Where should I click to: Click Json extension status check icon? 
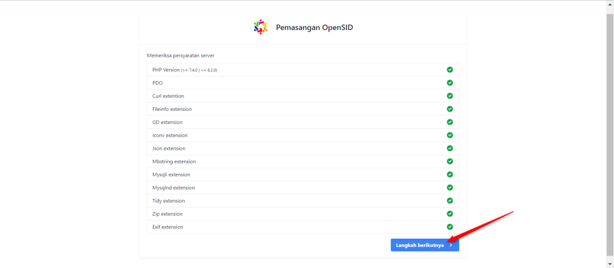pos(450,148)
